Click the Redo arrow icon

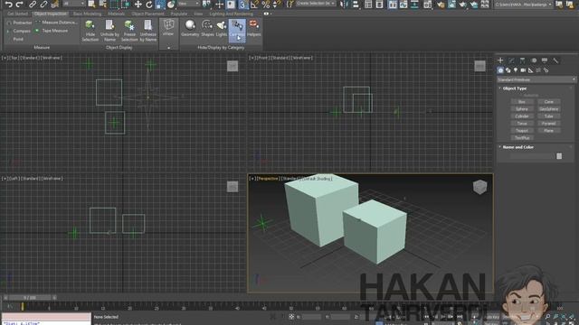pyautogui.click(x=20, y=5)
